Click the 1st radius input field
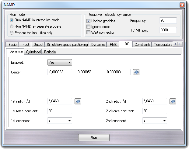The width and height of the screenshot is (189, 149). coord(60,101)
